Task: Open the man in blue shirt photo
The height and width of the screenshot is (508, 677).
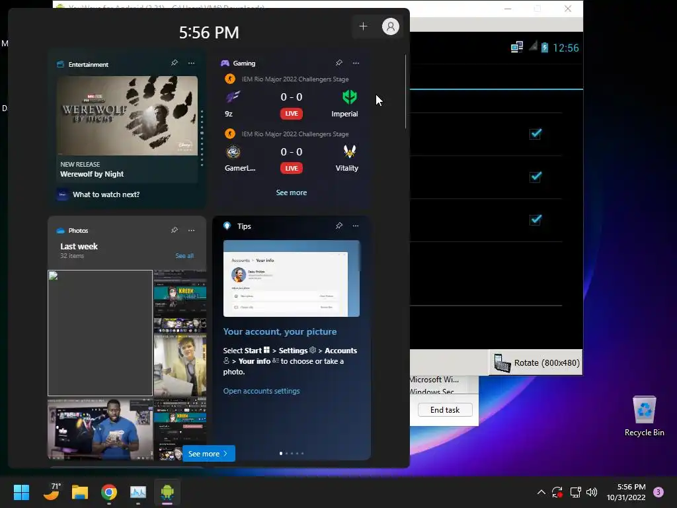Action: 100,429
